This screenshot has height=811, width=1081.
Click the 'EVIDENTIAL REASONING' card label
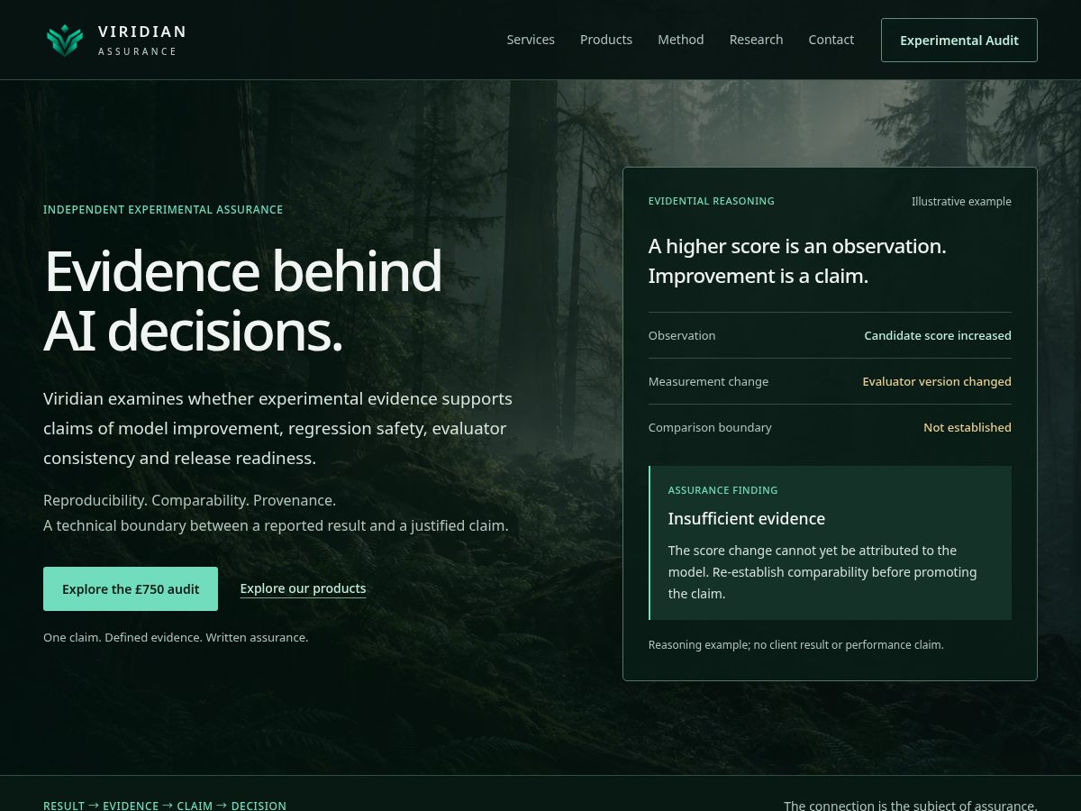pos(712,201)
